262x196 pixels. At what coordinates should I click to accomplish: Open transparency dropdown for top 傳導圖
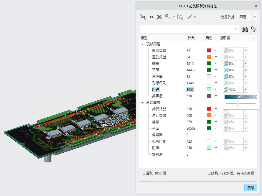pos(245,77)
